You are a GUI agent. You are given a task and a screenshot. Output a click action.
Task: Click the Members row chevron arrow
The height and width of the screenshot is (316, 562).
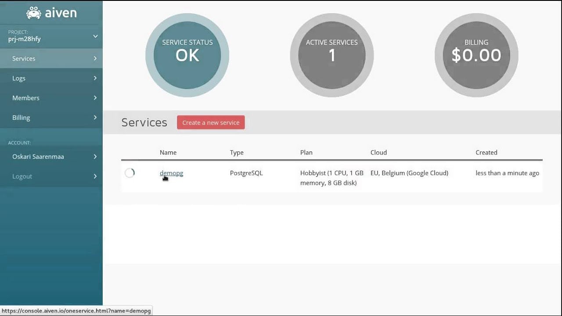tap(95, 98)
